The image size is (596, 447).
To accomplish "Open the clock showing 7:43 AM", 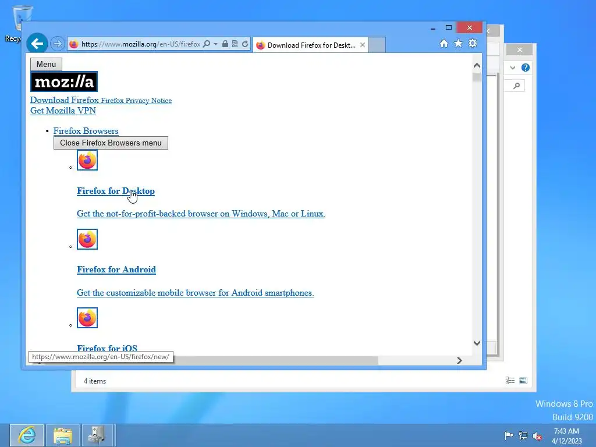I will pos(566,435).
